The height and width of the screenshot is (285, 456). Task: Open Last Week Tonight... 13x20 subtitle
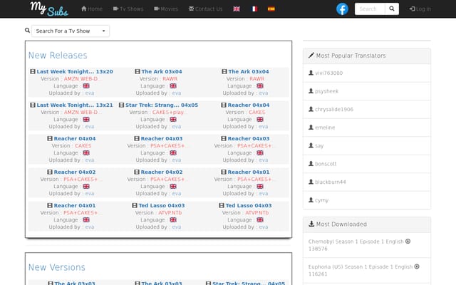(x=75, y=71)
